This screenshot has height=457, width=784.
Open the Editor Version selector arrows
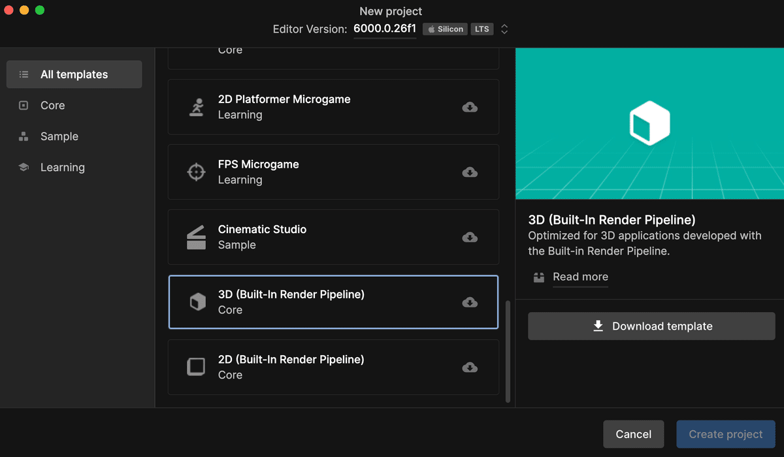click(504, 29)
